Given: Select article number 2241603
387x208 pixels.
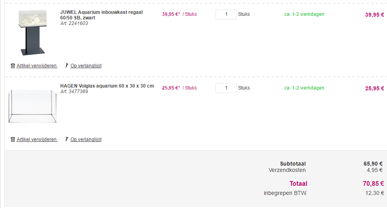Looking at the screenshot, I should click(x=74, y=23).
